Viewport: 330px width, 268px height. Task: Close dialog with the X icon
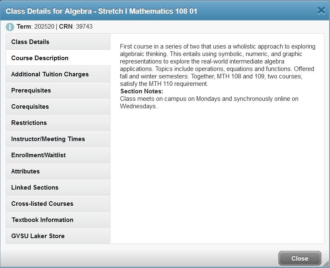[321, 11]
